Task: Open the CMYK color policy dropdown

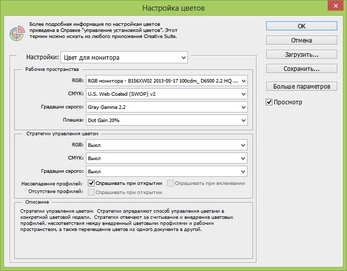Action: click(x=167, y=158)
